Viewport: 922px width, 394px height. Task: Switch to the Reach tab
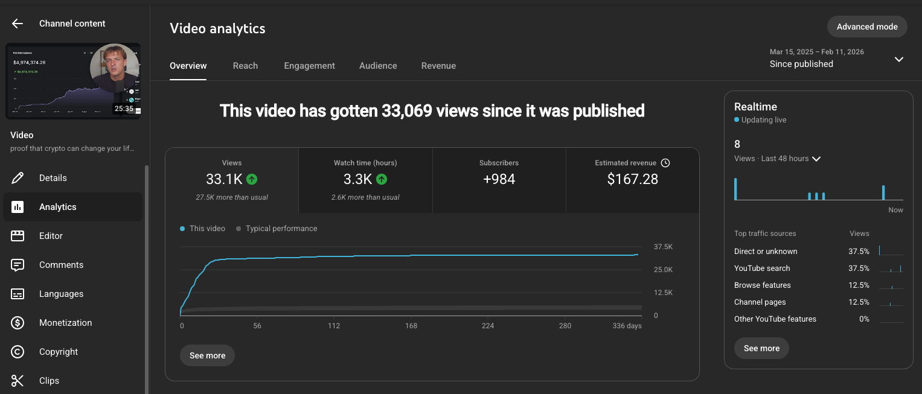tap(245, 65)
